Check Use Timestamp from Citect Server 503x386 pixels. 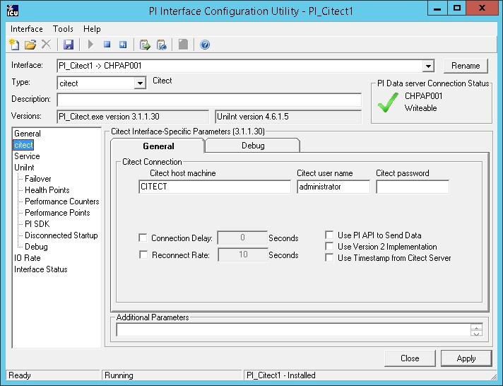point(329,257)
